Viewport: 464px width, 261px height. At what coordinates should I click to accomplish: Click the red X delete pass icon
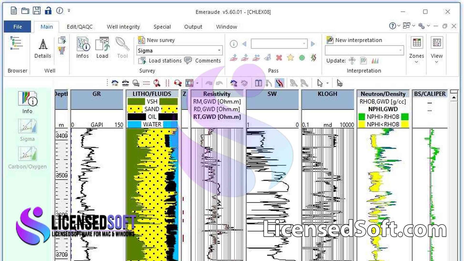pyautogui.click(x=279, y=58)
